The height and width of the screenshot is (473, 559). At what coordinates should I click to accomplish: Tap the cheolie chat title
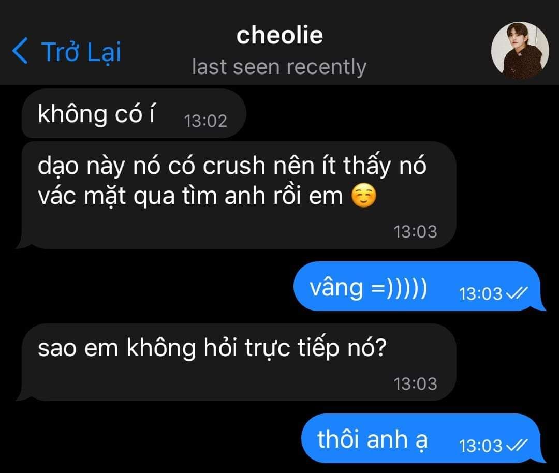[279, 35]
